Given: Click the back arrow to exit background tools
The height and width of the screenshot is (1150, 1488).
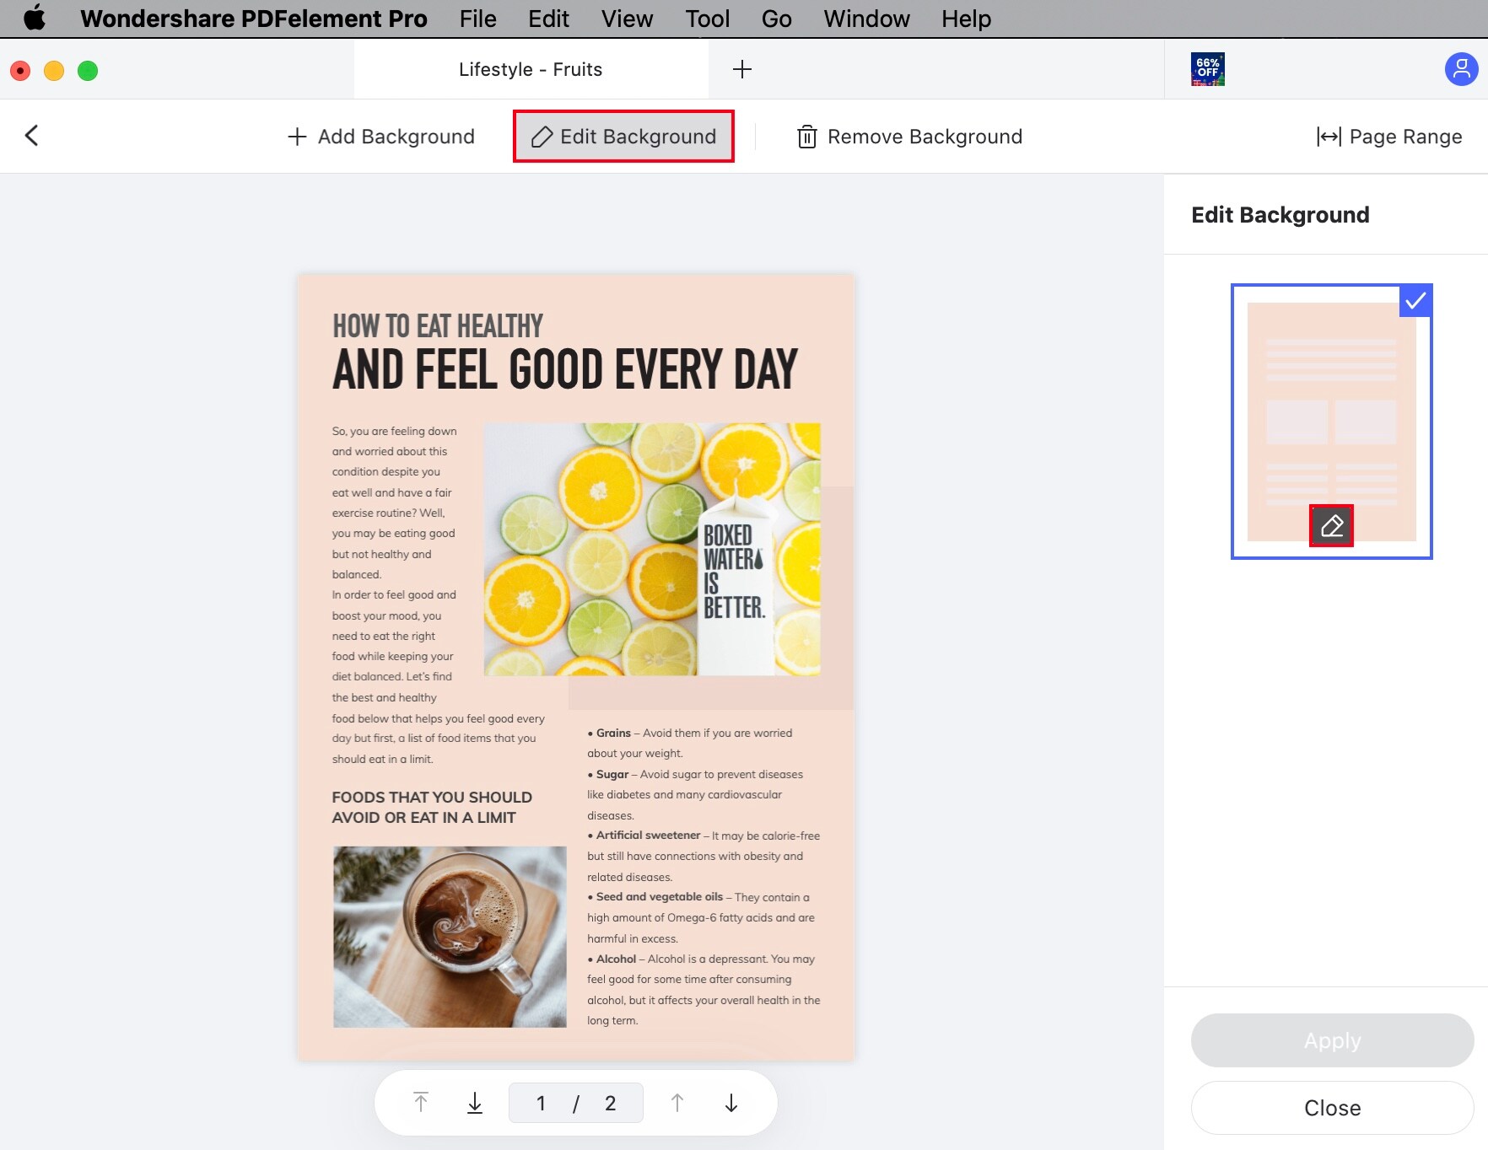Looking at the screenshot, I should pyautogui.click(x=32, y=136).
